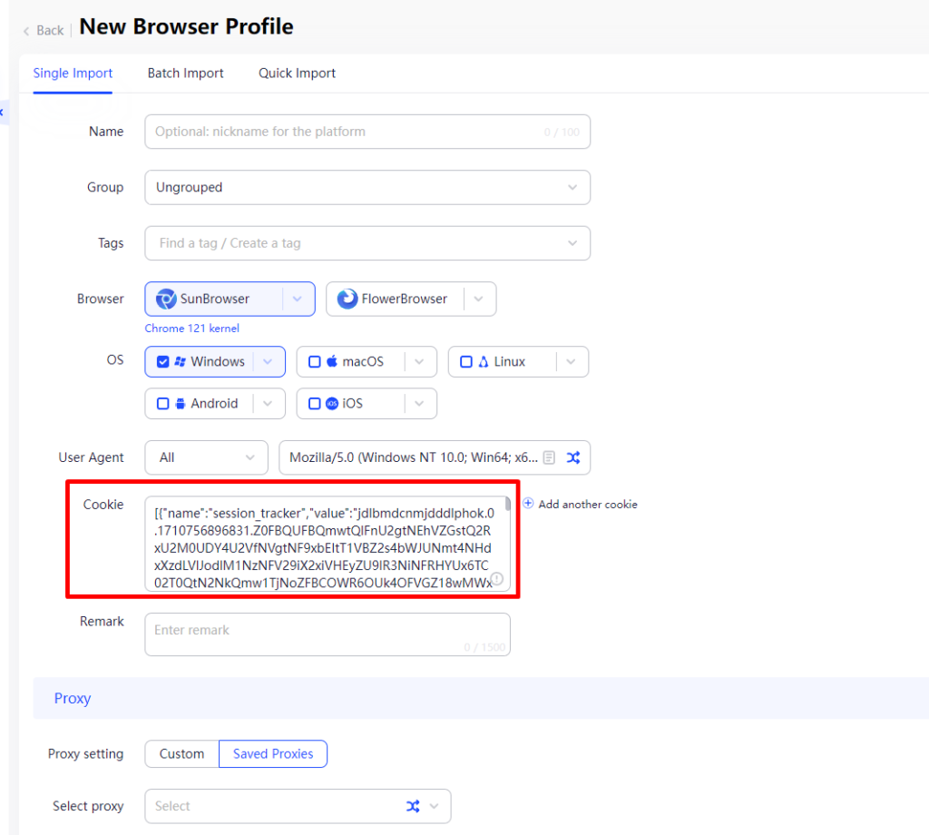Click the SunBrowser logo icon
Image resolution: width=929 pixels, height=835 pixels.
(x=166, y=299)
